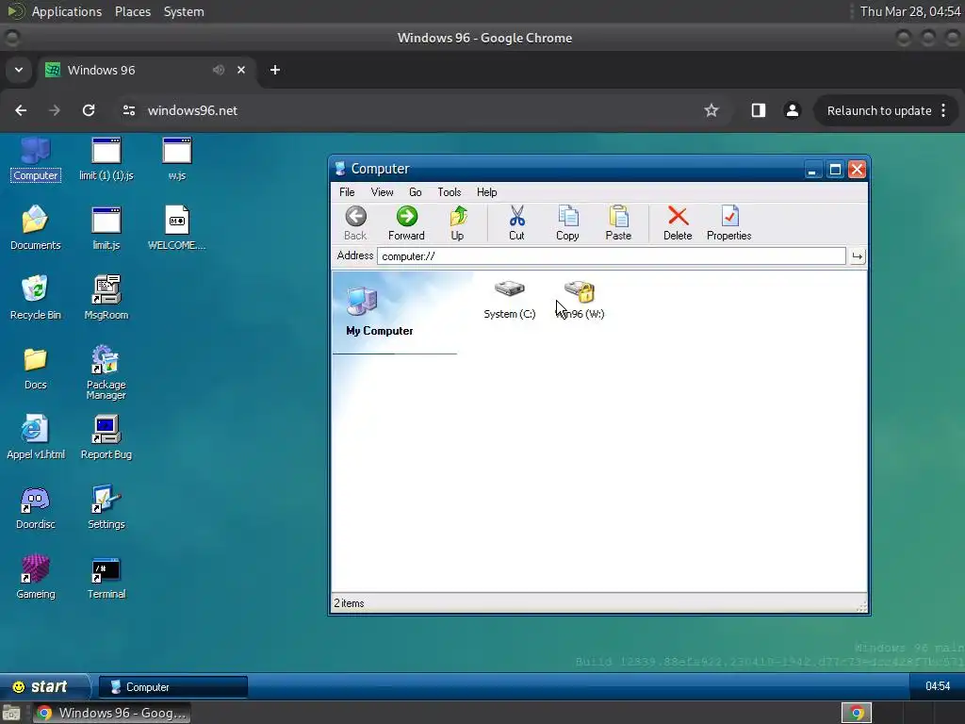
Task: Open the Places menu in top panel
Action: (133, 11)
